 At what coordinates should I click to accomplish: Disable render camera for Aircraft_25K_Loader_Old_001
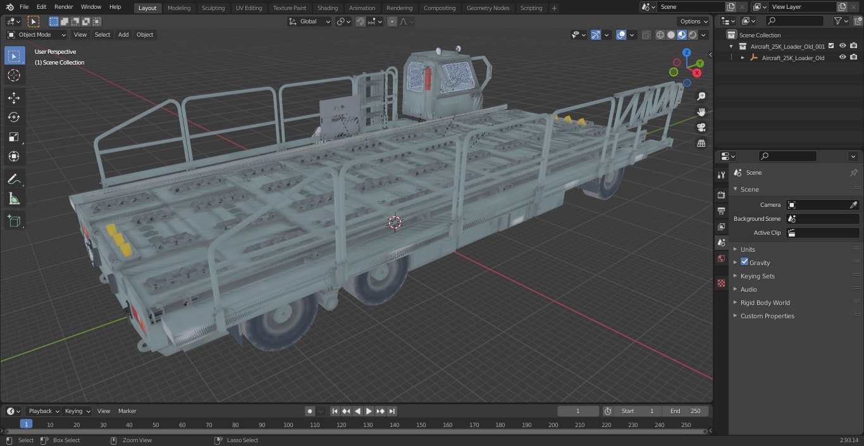coord(854,46)
